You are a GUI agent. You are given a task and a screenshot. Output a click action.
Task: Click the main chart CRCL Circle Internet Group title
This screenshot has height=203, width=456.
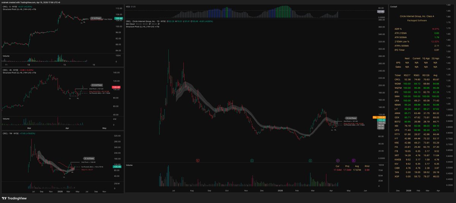coord(147,21)
